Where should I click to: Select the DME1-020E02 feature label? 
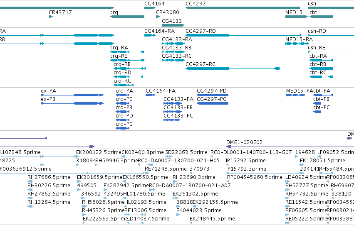(244, 142)
